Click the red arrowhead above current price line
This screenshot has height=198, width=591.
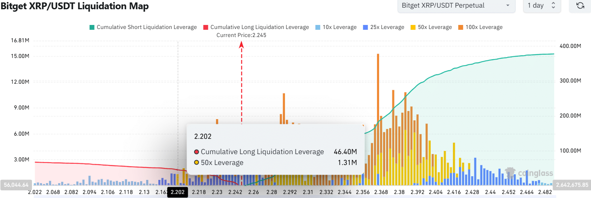[x=241, y=45]
